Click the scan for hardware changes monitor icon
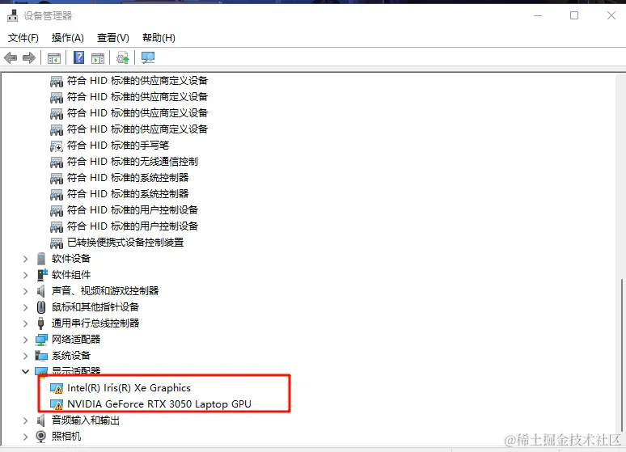This screenshot has height=452, width=626. 148,58
